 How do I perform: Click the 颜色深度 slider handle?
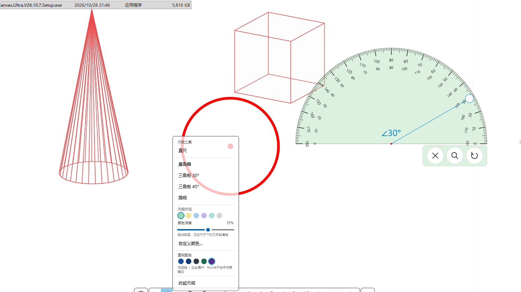pyautogui.click(x=208, y=230)
